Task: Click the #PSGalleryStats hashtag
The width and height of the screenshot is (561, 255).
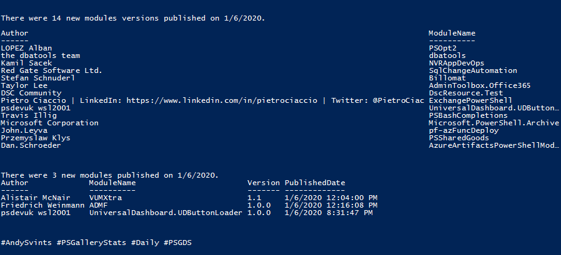Action: pos(91,243)
